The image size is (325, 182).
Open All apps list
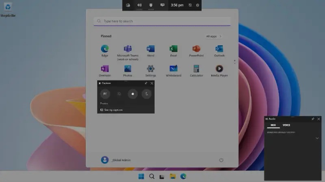pyautogui.click(x=214, y=36)
